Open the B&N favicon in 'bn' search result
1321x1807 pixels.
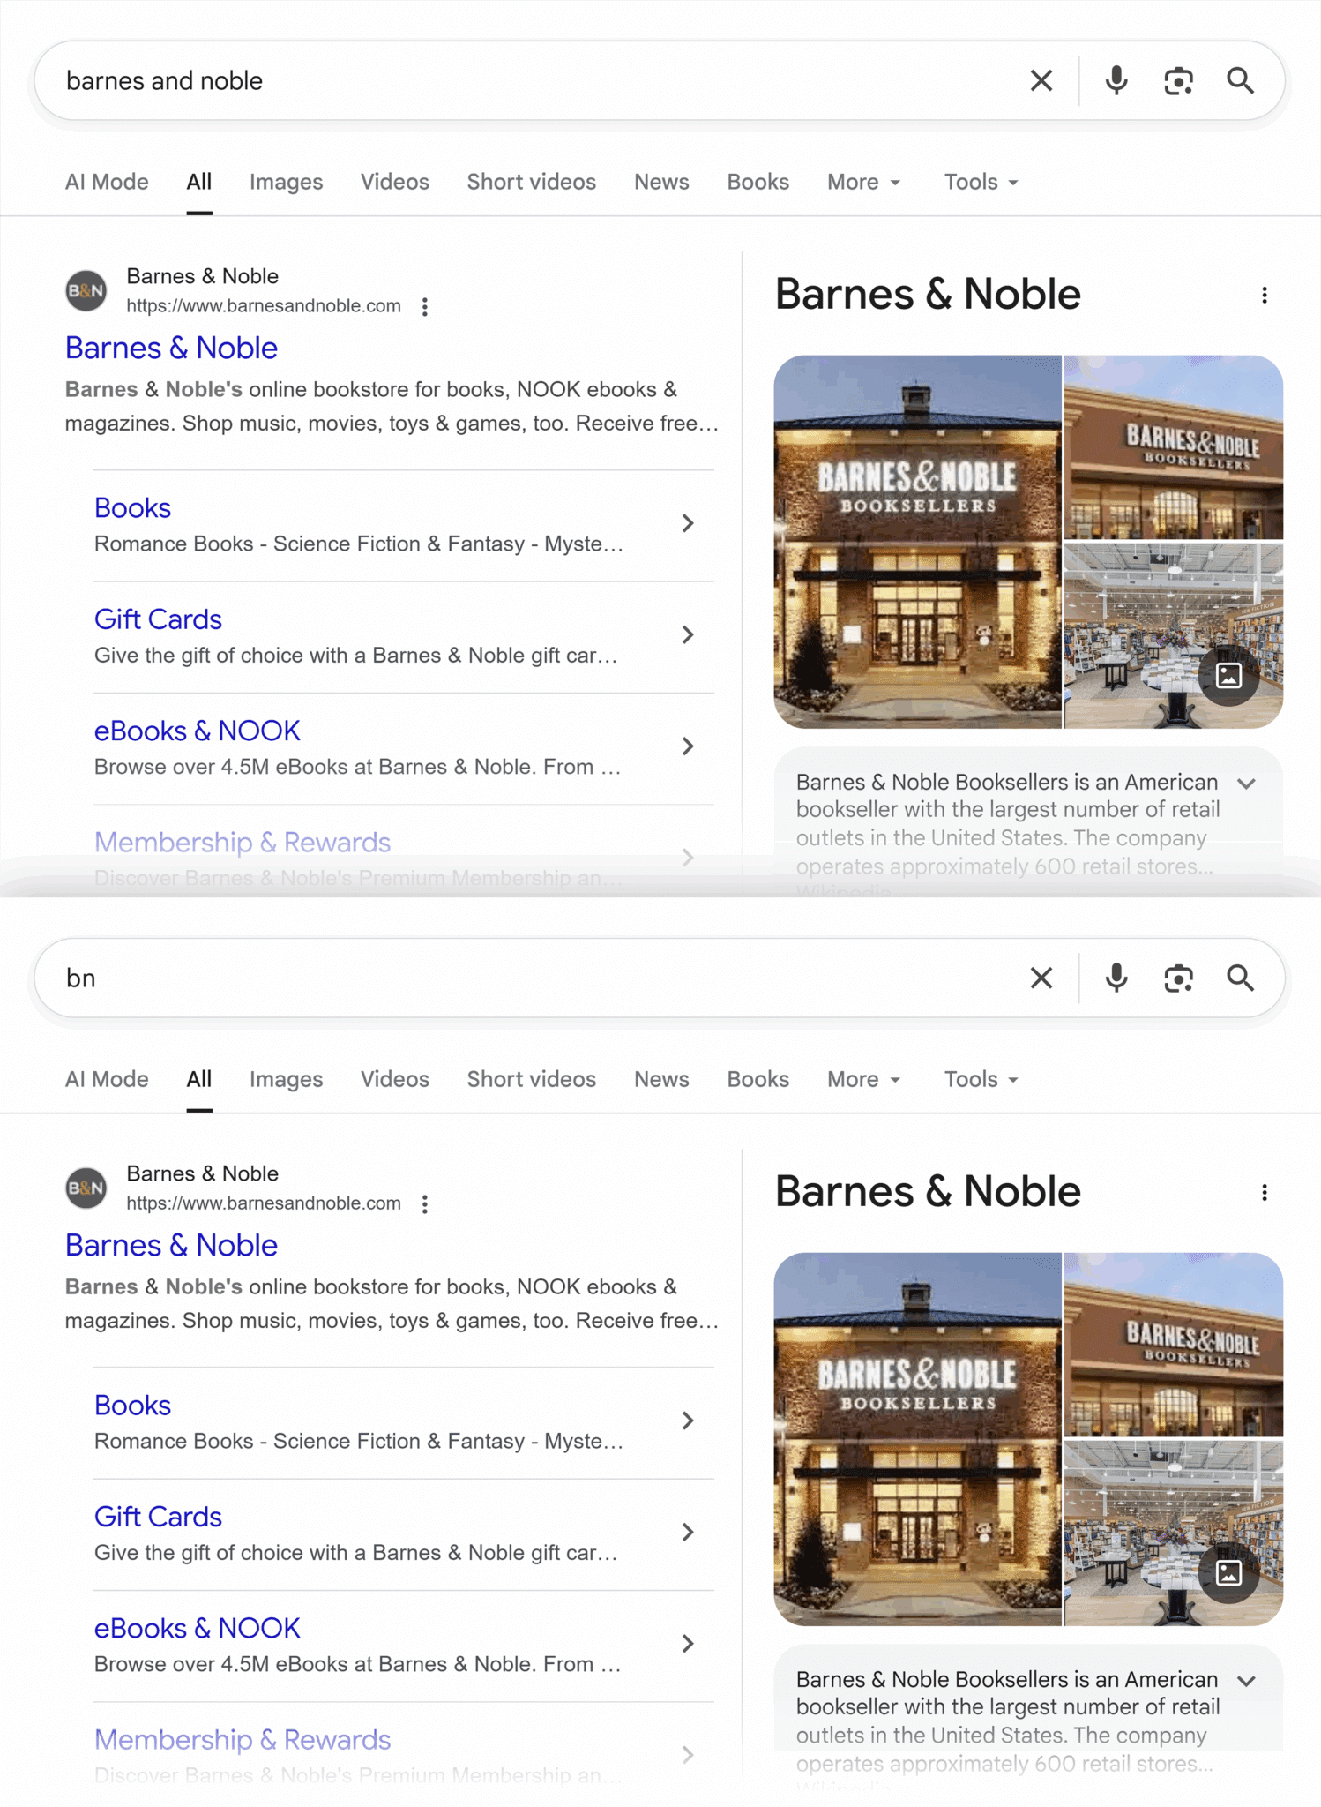[x=86, y=1188]
